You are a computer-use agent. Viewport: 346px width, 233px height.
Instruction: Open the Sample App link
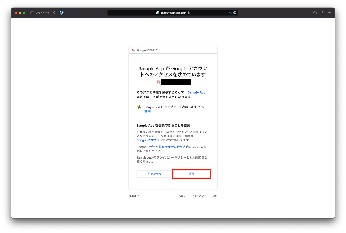pyautogui.click(x=196, y=92)
